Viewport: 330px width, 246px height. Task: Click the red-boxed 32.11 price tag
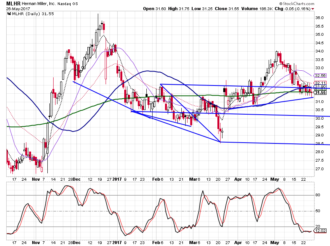point(320,83)
